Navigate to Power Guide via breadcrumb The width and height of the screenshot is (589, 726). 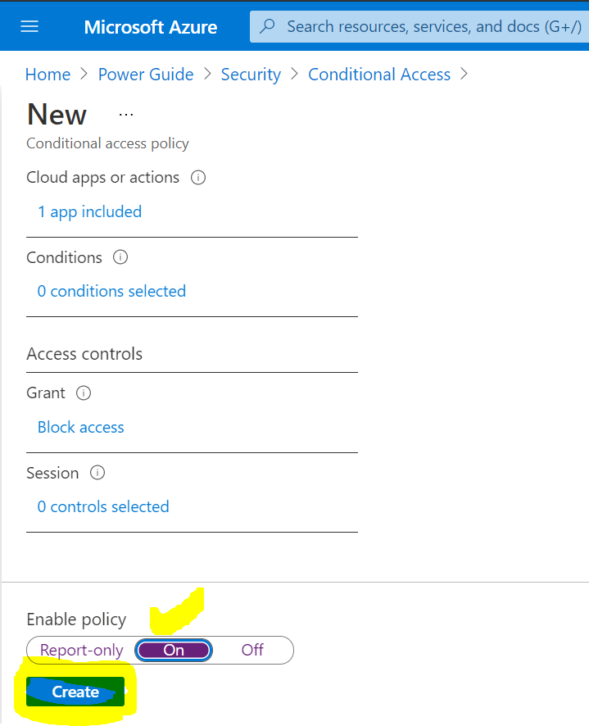(145, 74)
